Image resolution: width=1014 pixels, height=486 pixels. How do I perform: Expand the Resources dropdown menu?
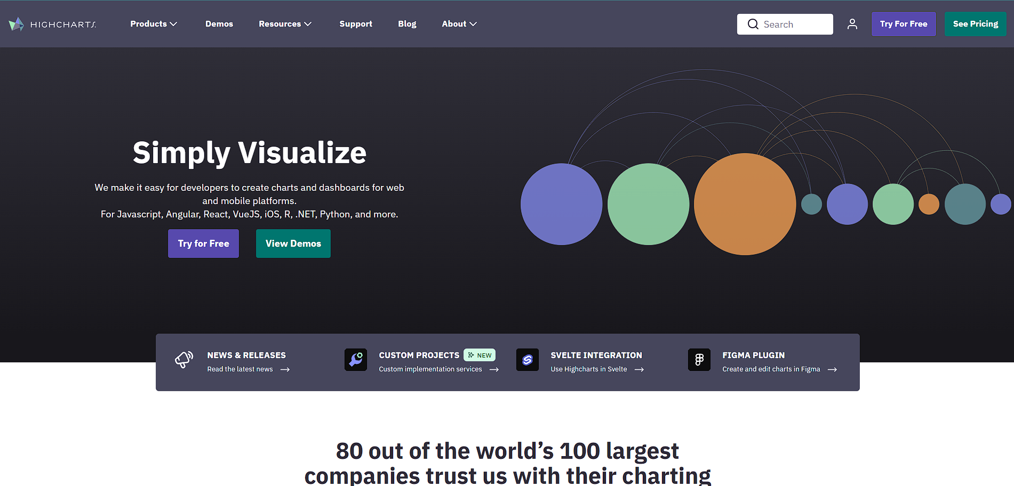[285, 24]
